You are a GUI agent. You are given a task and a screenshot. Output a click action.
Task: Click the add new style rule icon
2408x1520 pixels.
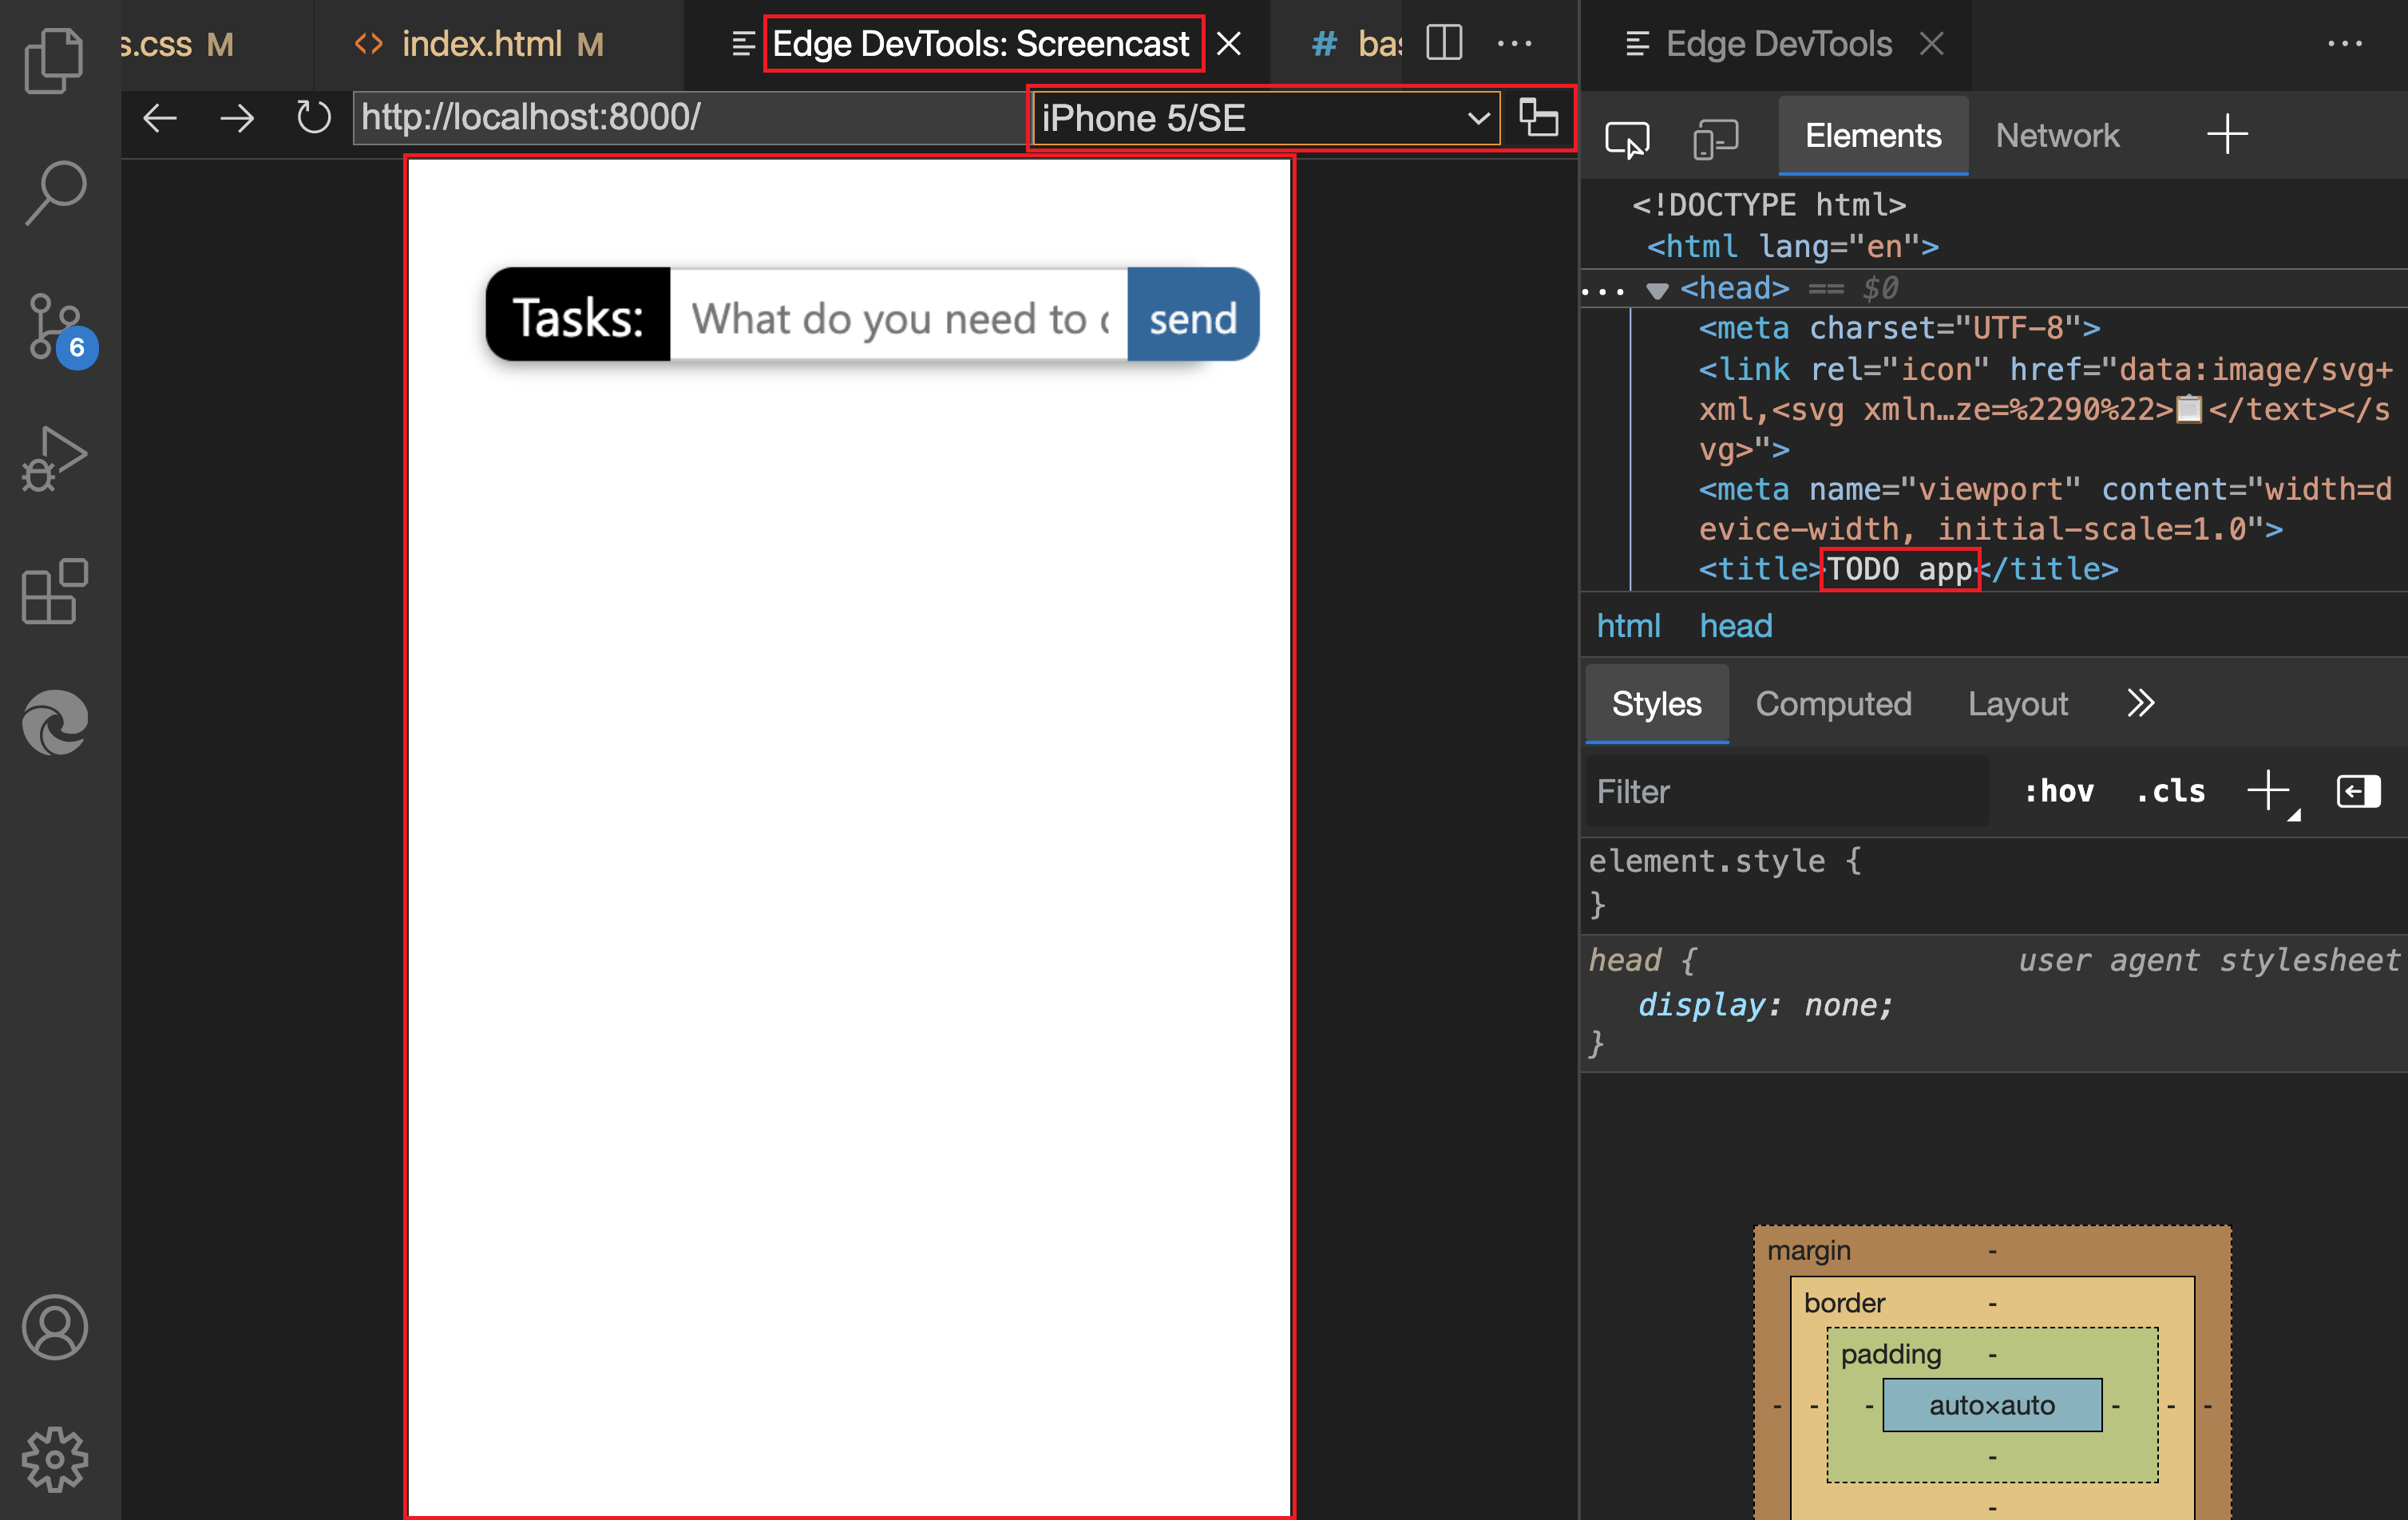pos(2268,791)
